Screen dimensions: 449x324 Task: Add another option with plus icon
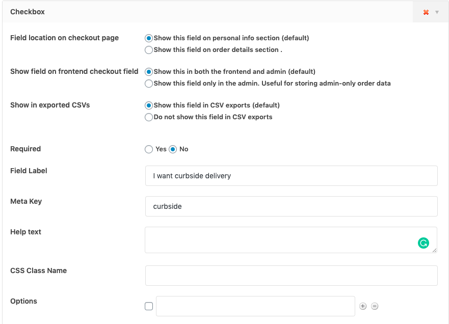coord(363,306)
